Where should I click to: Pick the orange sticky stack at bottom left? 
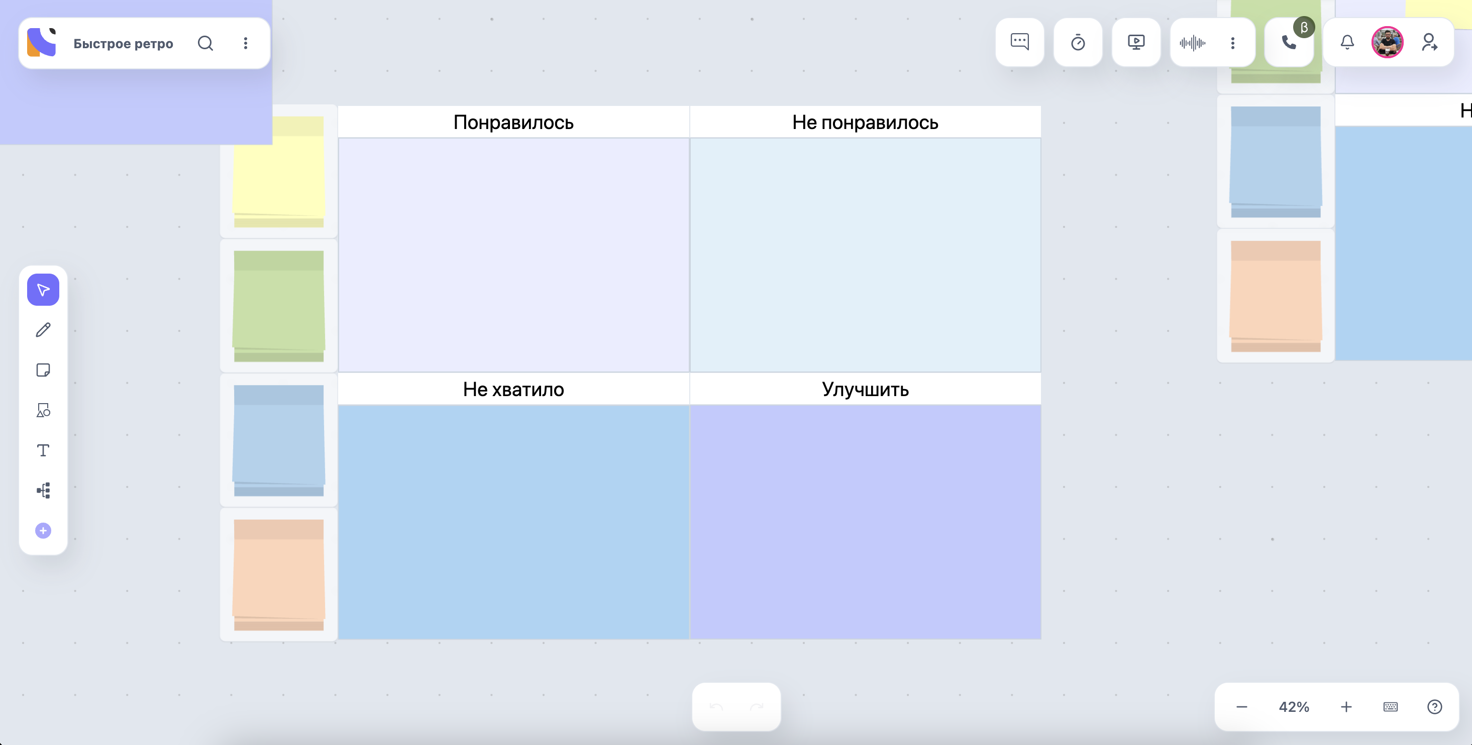(x=279, y=574)
